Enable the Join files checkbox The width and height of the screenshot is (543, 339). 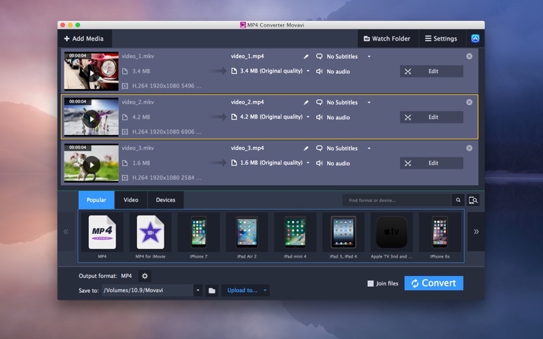tap(371, 283)
